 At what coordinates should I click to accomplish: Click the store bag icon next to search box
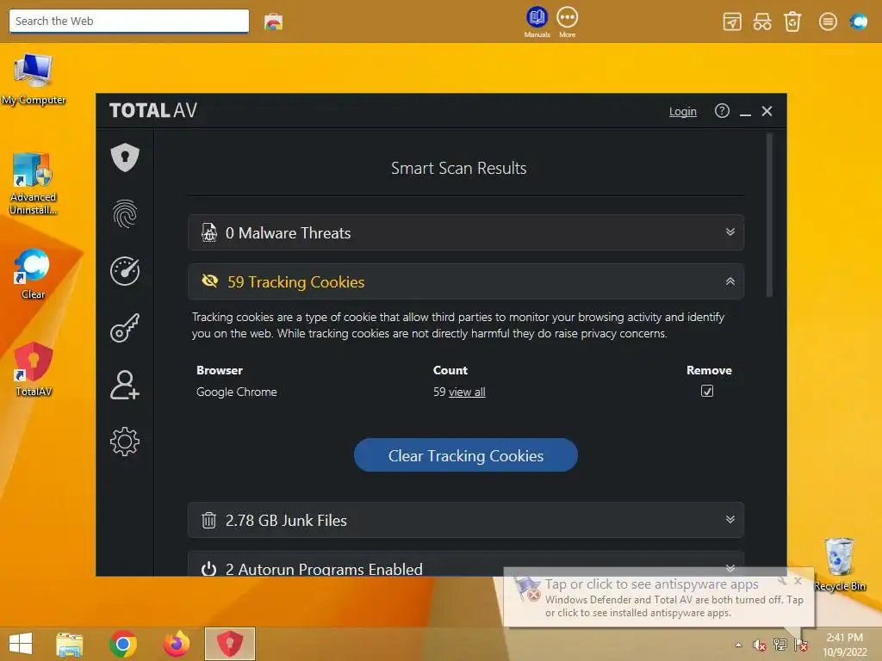(273, 22)
